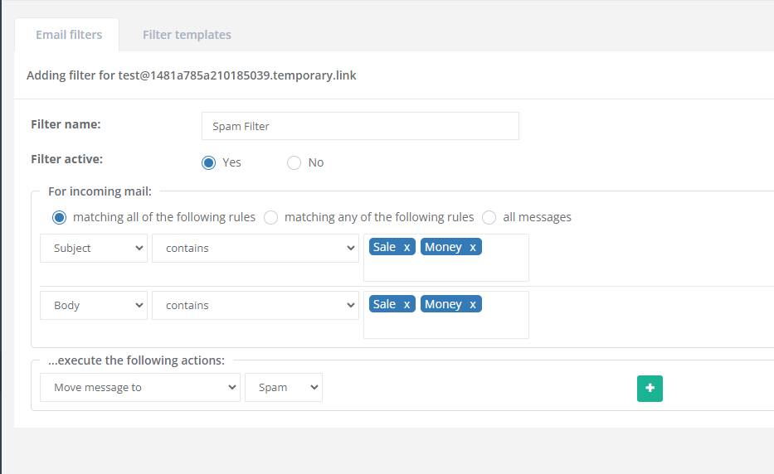Click the green plus add action button
The width and height of the screenshot is (774, 474).
650,389
